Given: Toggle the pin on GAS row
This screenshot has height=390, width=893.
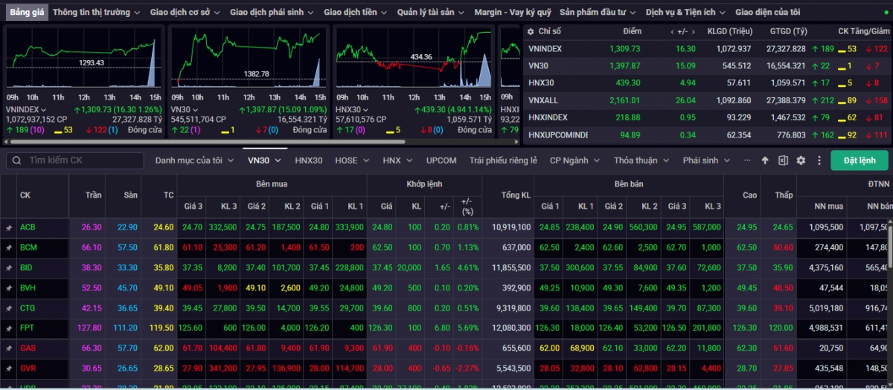Looking at the screenshot, I should click(x=9, y=348).
